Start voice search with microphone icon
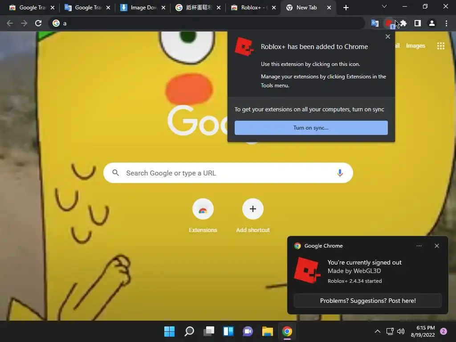Image resolution: width=456 pixels, height=342 pixels. tap(340, 173)
